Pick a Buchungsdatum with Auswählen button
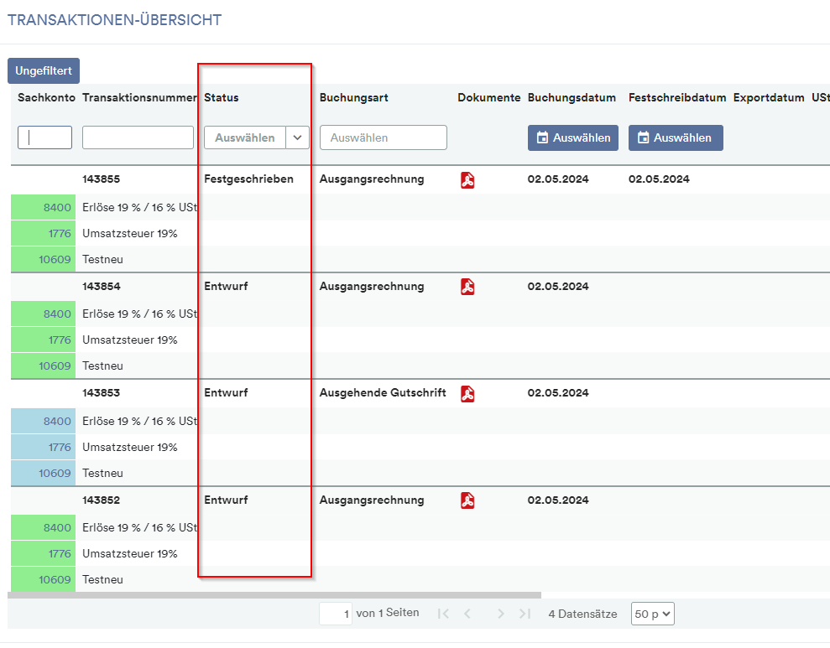 coord(572,138)
